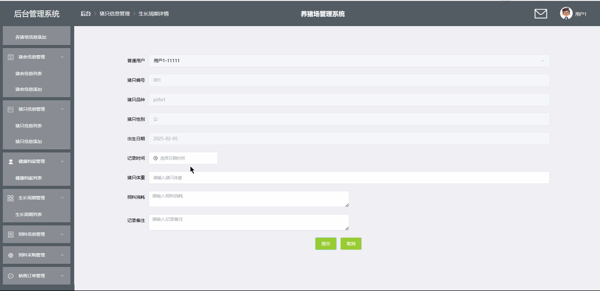Collapse the 猪舍信息管理 section chevron
The image size is (600, 291).
tap(62, 57)
